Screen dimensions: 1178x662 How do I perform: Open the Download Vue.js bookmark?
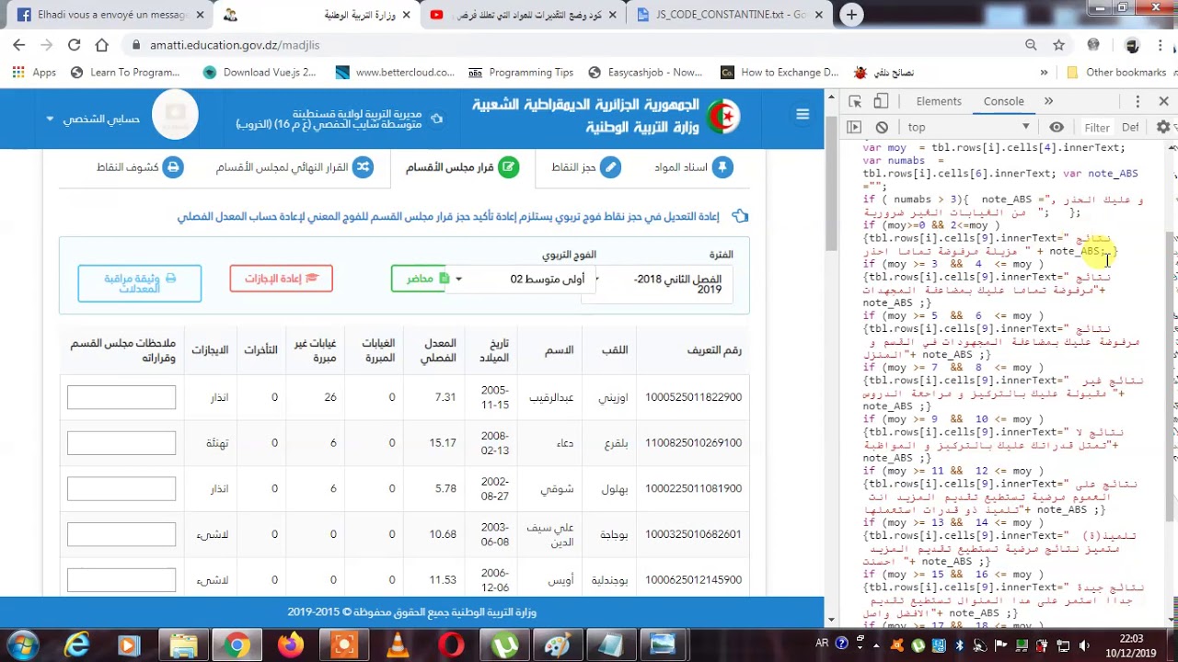point(260,72)
